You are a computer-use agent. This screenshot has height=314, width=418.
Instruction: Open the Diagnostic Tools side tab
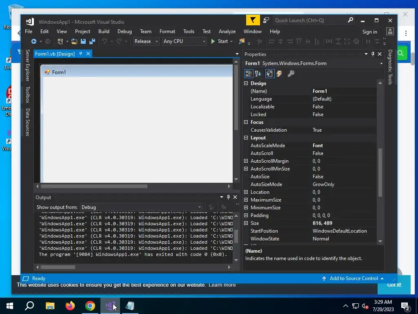(390, 67)
